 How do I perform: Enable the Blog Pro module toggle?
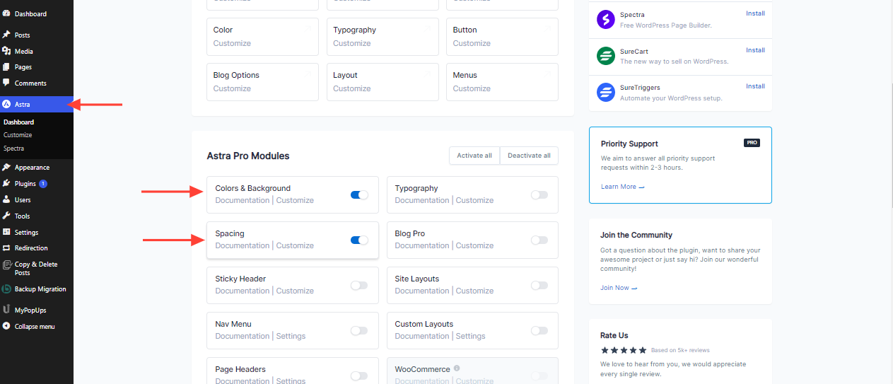tap(539, 240)
